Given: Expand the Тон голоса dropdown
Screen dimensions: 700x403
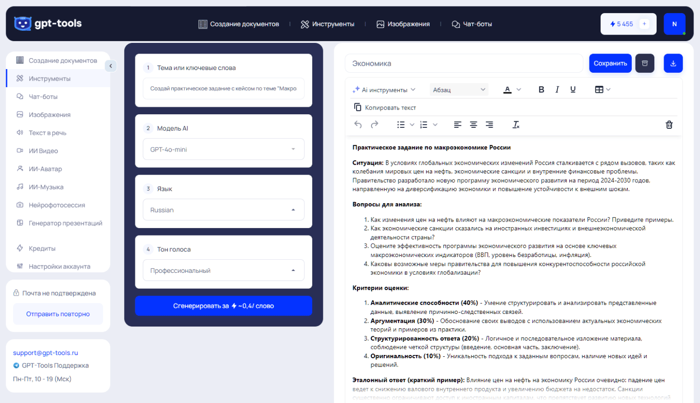Looking at the screenshot, I should click(x=224, y=271).
